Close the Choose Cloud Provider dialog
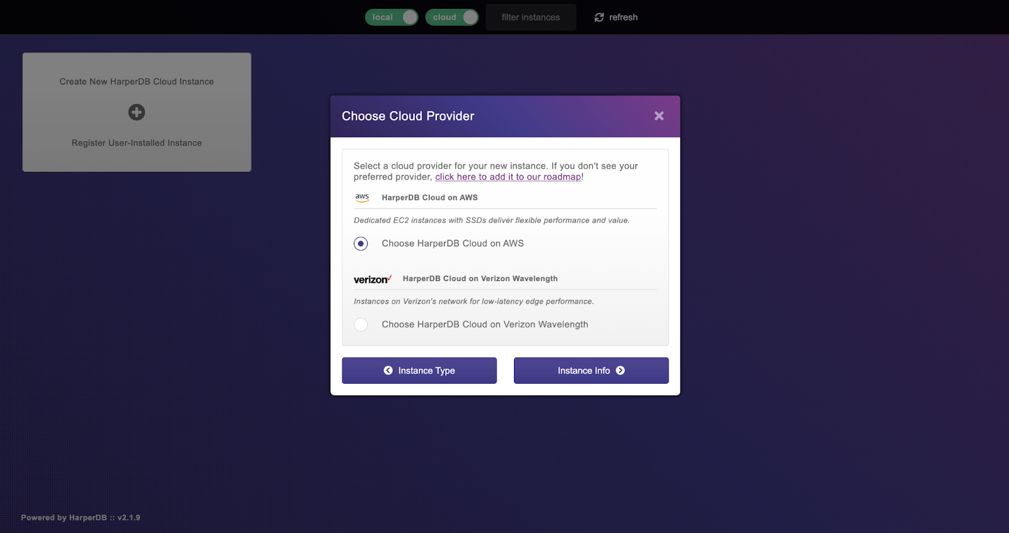Screen dimensions: 1009x533 [x=659, y=116]
